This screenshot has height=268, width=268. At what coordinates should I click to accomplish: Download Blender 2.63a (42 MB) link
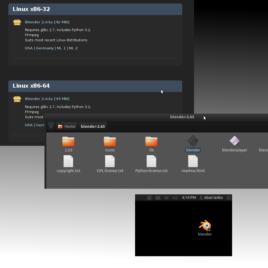coord(47,22)
